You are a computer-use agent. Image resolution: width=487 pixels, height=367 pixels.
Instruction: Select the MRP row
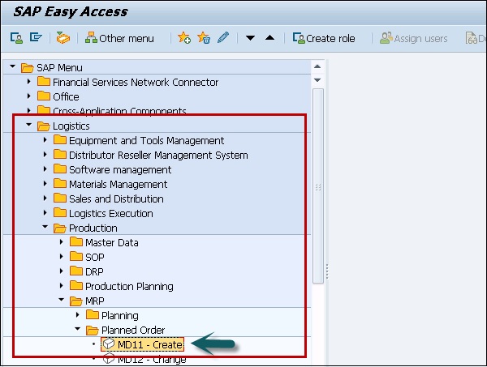tap(157, 301)
